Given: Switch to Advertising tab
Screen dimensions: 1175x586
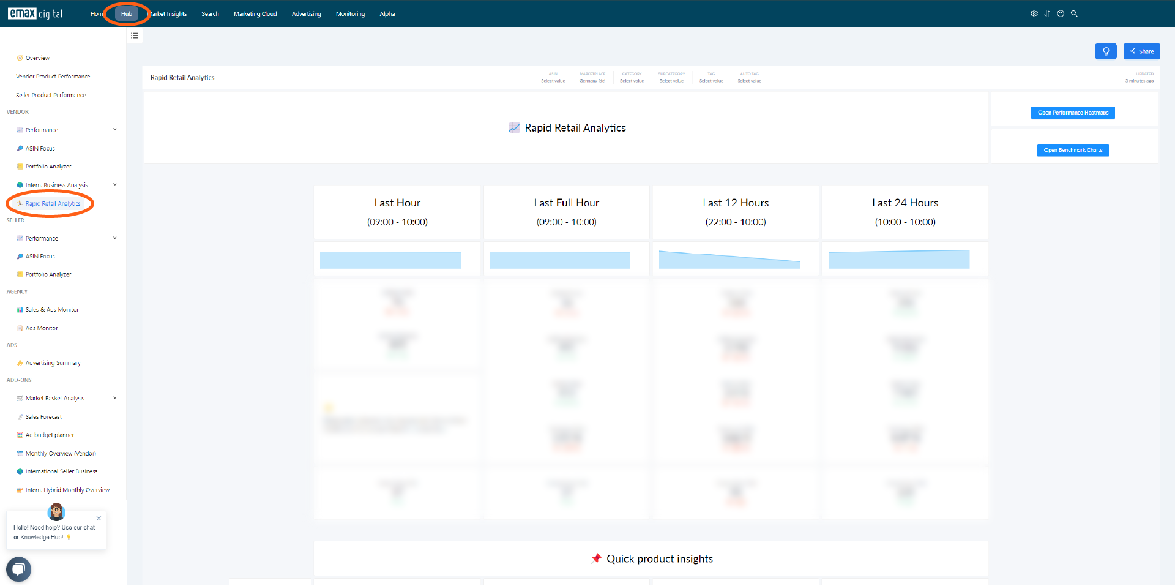Looking at the screenshot, I should click(x=306, y=13).
